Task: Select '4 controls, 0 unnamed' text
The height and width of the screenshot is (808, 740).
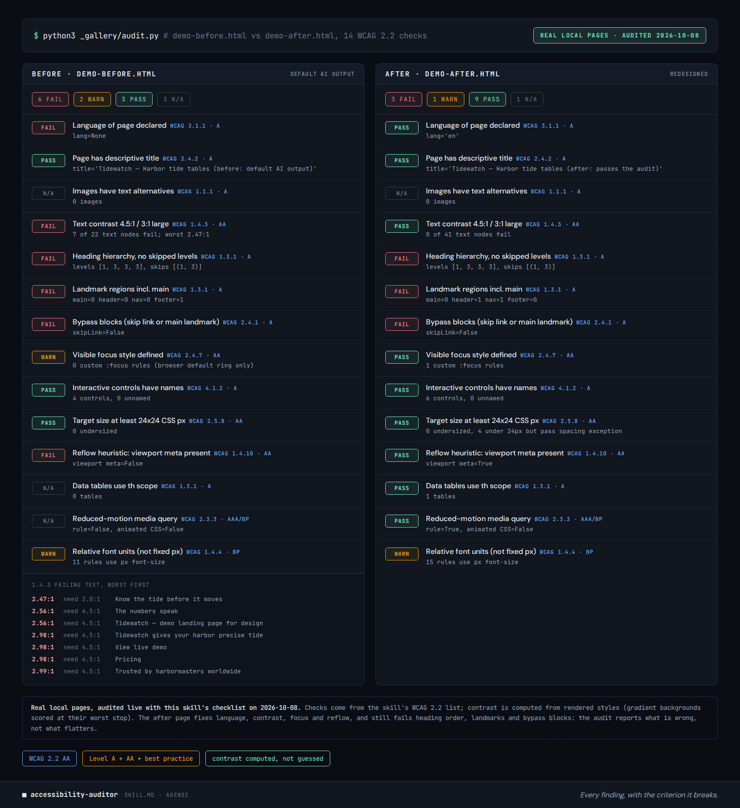Action: 111,398
